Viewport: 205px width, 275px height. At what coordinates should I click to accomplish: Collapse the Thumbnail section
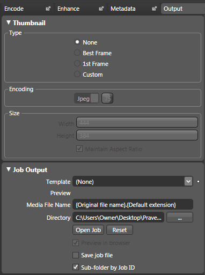9,23
